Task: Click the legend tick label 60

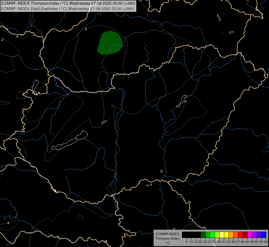Action: (266, 242)
